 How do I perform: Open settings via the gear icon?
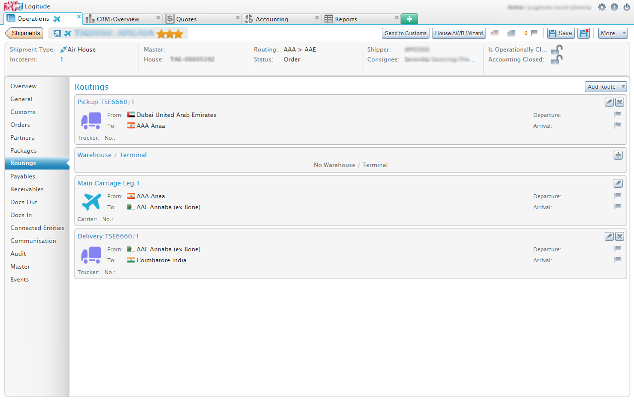click(x=602, y=7)
